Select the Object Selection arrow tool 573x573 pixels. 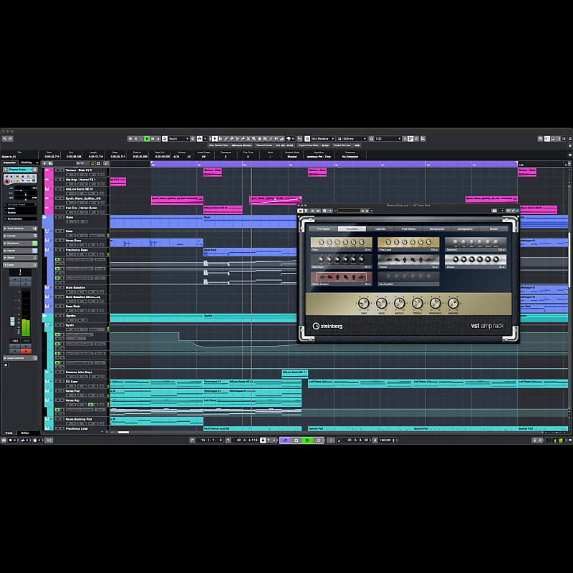point(213,138)
